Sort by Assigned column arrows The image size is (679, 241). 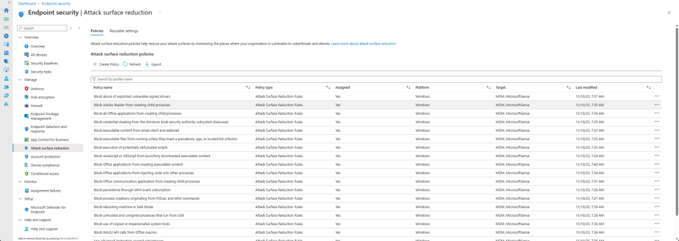coord(408,87)
